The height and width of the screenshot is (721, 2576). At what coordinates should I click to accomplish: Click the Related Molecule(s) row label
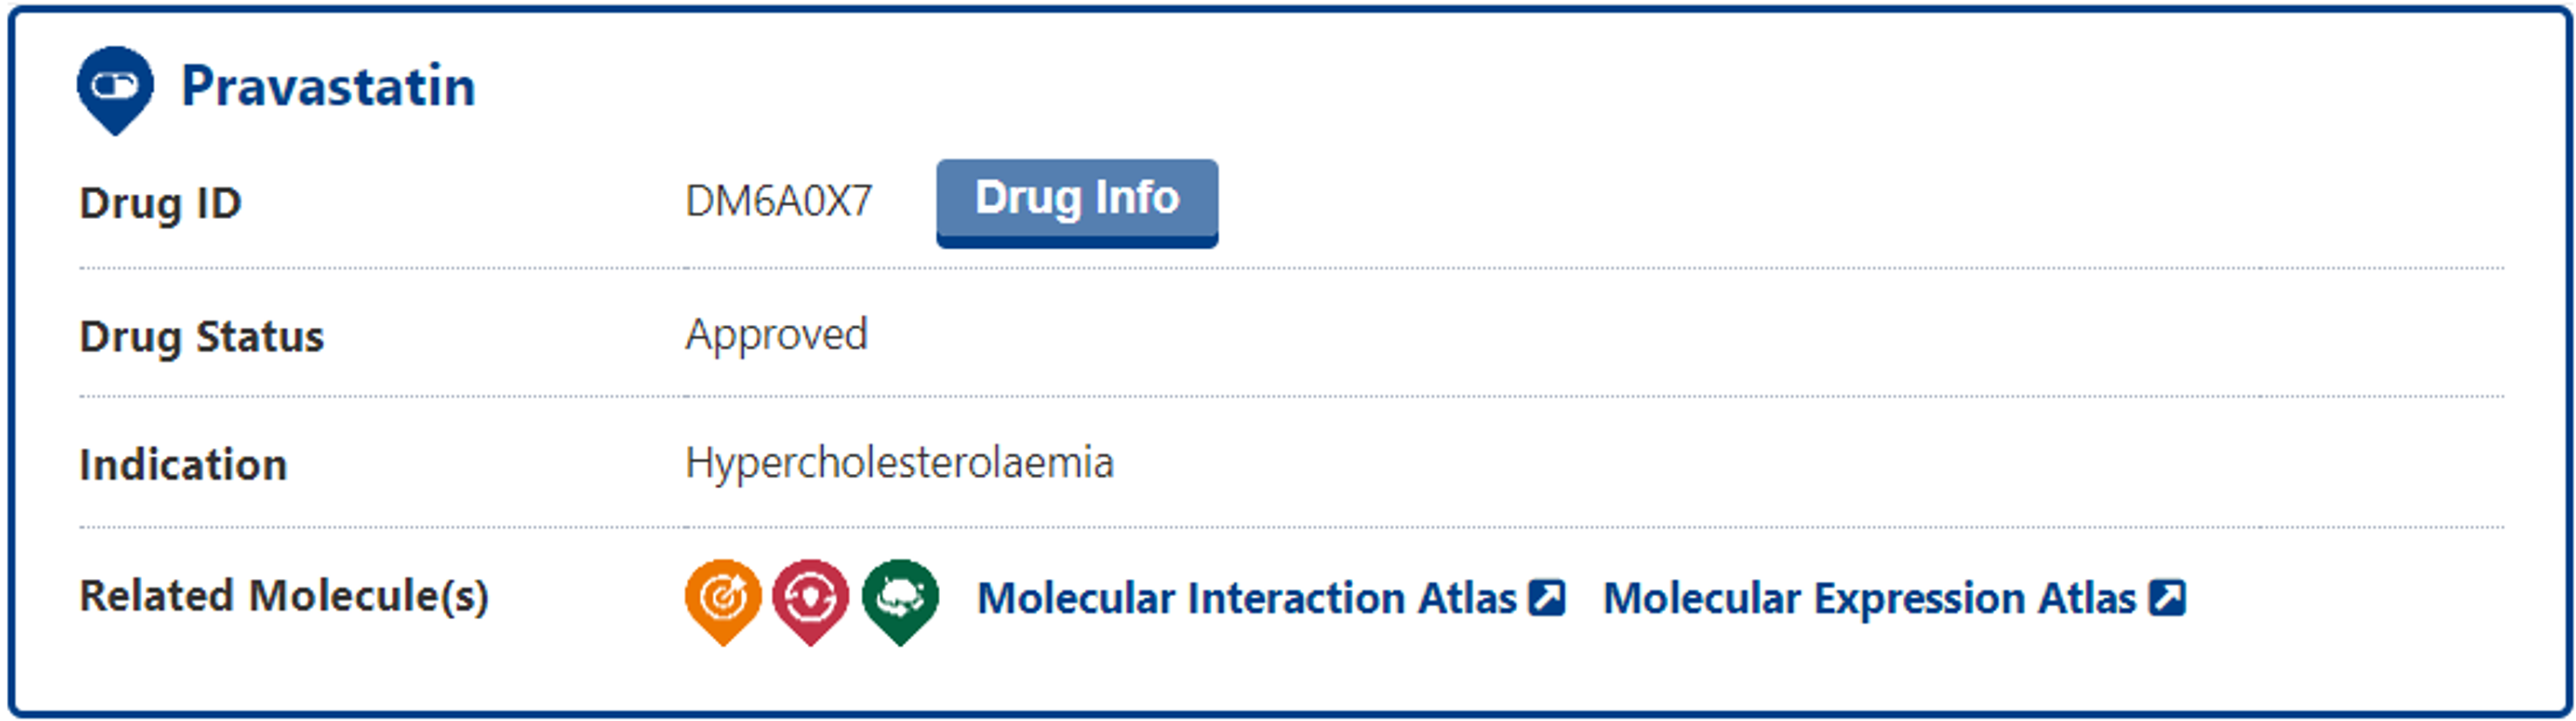[x=284, y=596]
